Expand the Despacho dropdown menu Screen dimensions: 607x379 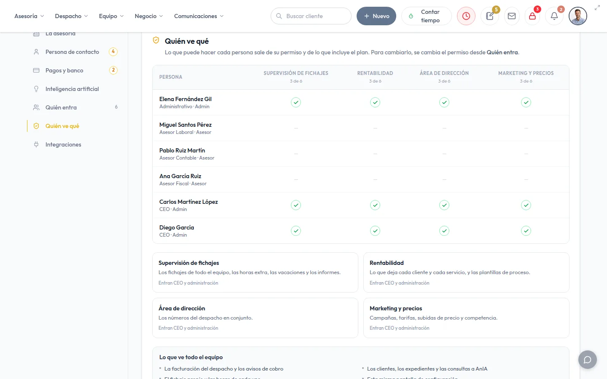71,16
